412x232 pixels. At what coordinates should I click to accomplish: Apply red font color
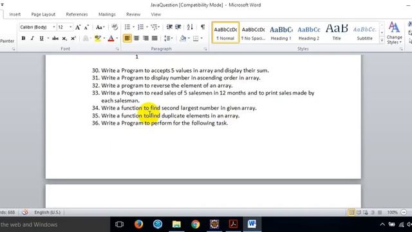pyautogui.click(x=111, y=39)
